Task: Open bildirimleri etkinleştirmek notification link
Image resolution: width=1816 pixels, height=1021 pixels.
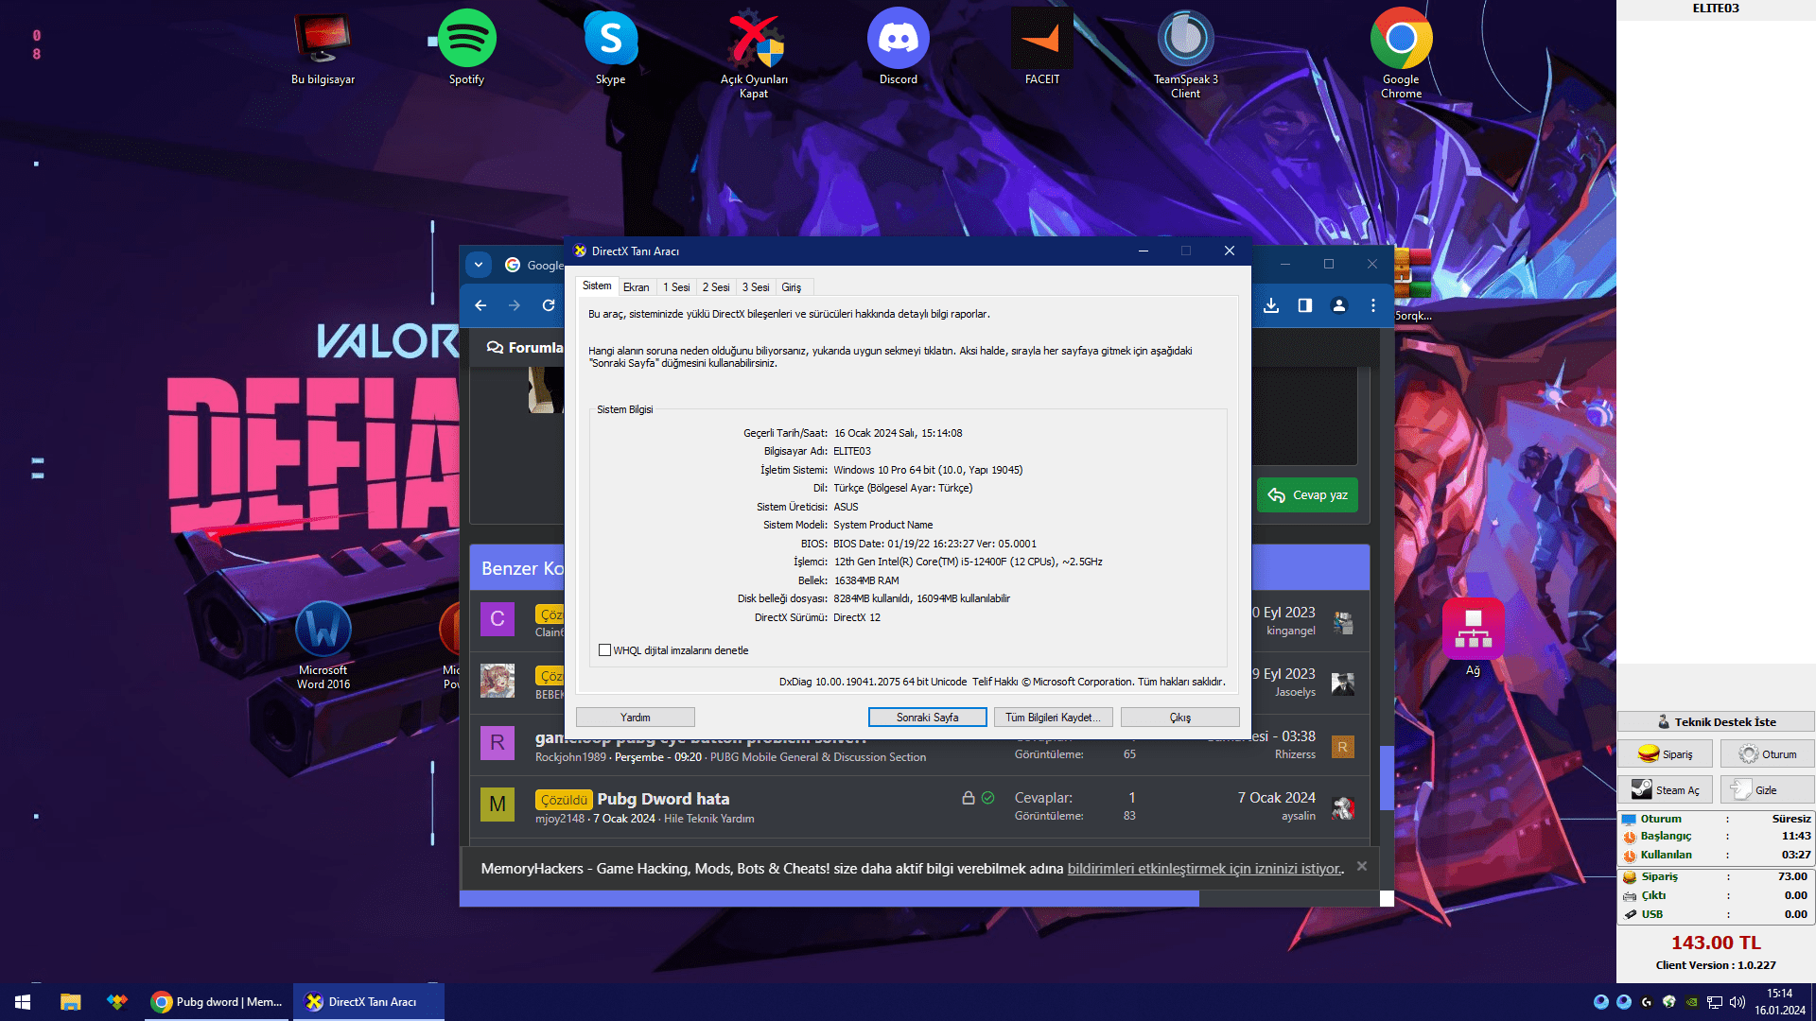Action: (x=1205, y=869)
